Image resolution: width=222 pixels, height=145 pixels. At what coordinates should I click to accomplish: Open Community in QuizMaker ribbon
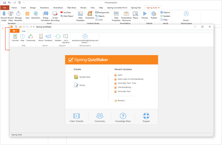click(30, 38)
